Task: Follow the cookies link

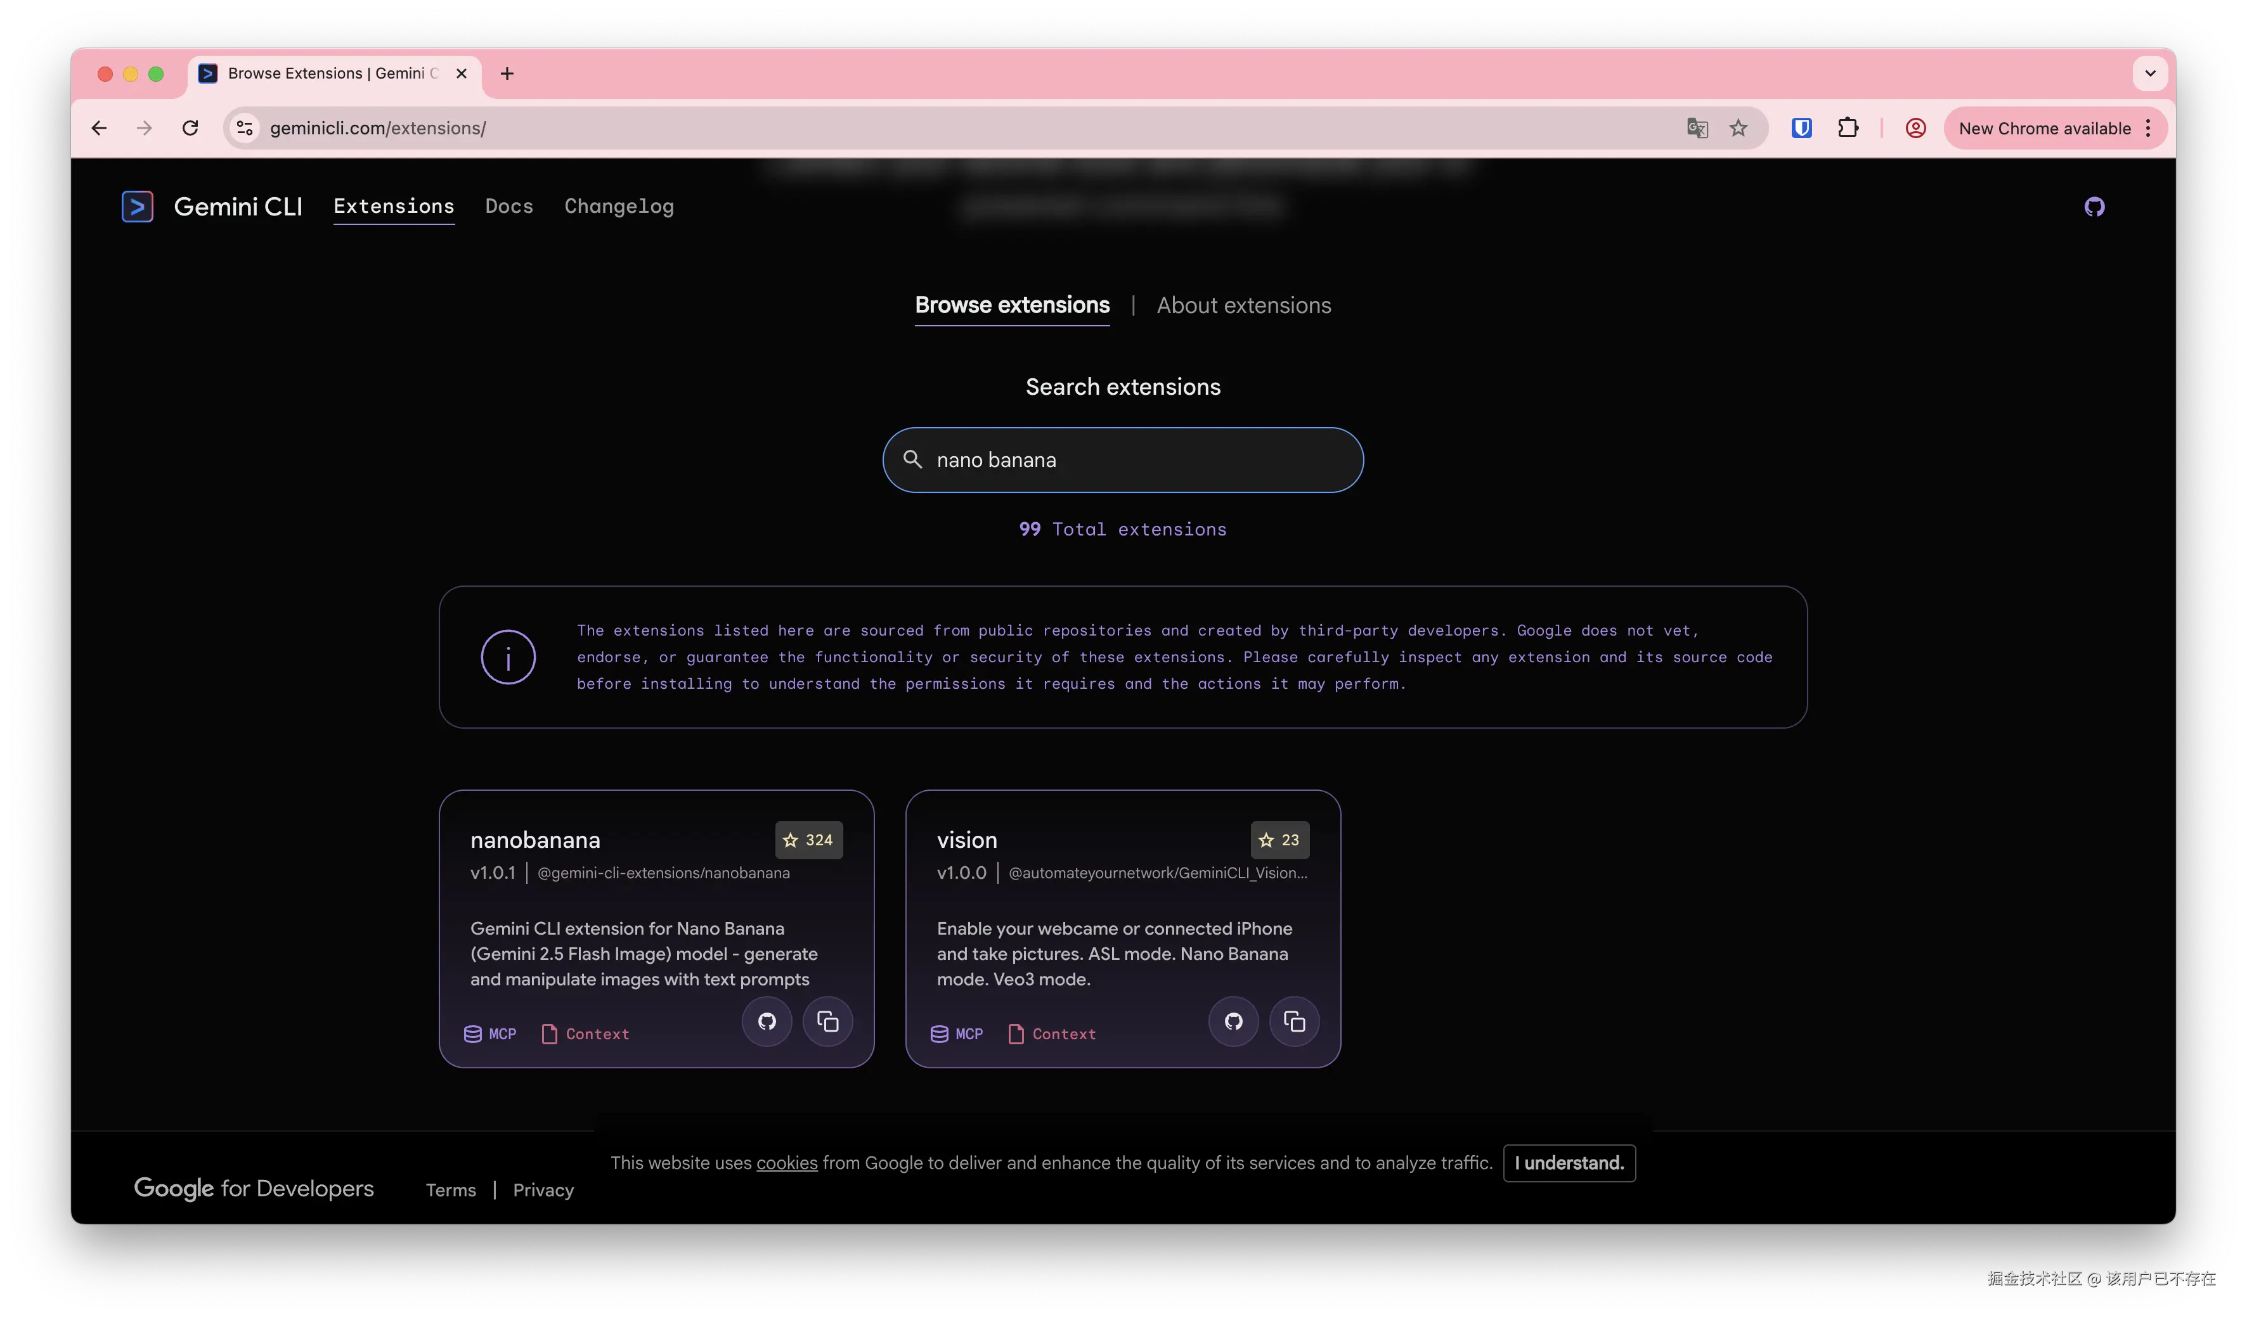Action: click(786, 1163)
